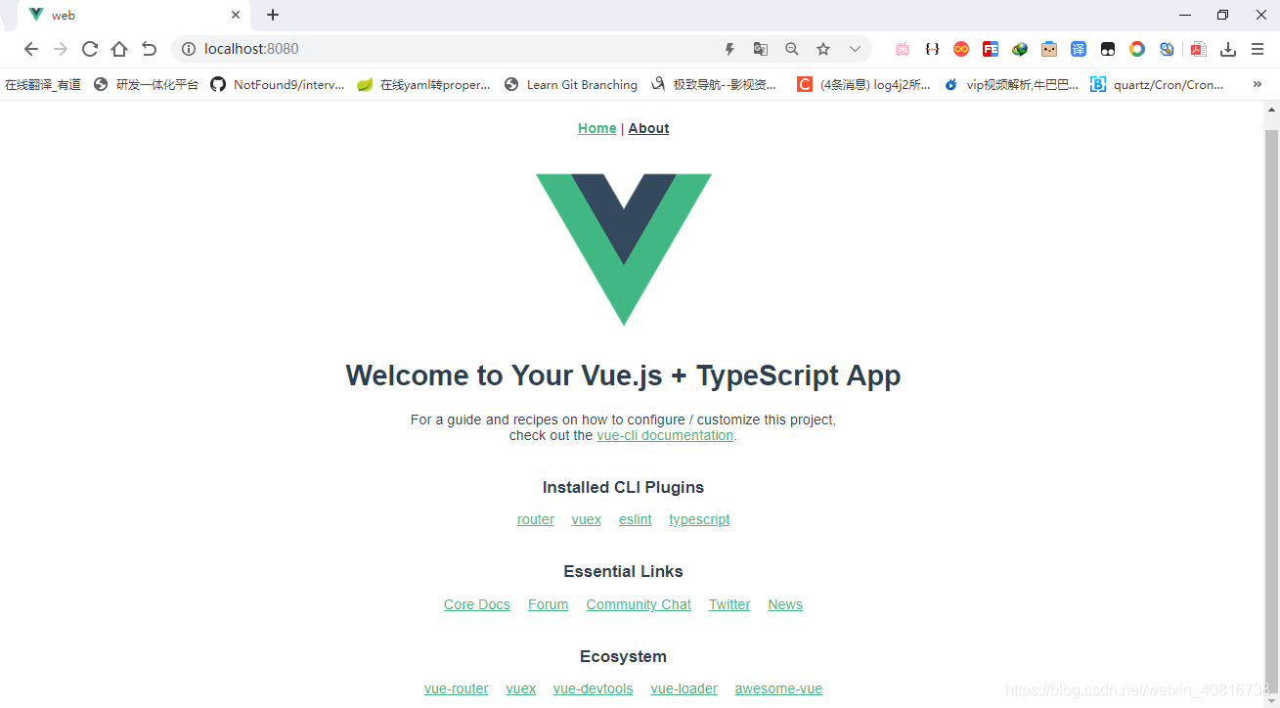Screen dimensions: 1280x708
Task: Open the quartz/Cron bookmark
Action: pyautogui.click(x=1158, y=85)
